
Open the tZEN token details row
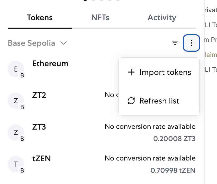pyautogui.click(x=102, y=164)
